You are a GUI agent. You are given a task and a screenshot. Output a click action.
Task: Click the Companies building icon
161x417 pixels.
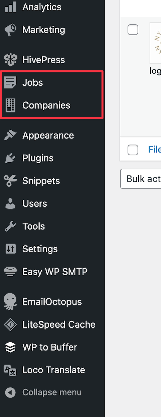(x=10, y=105)
